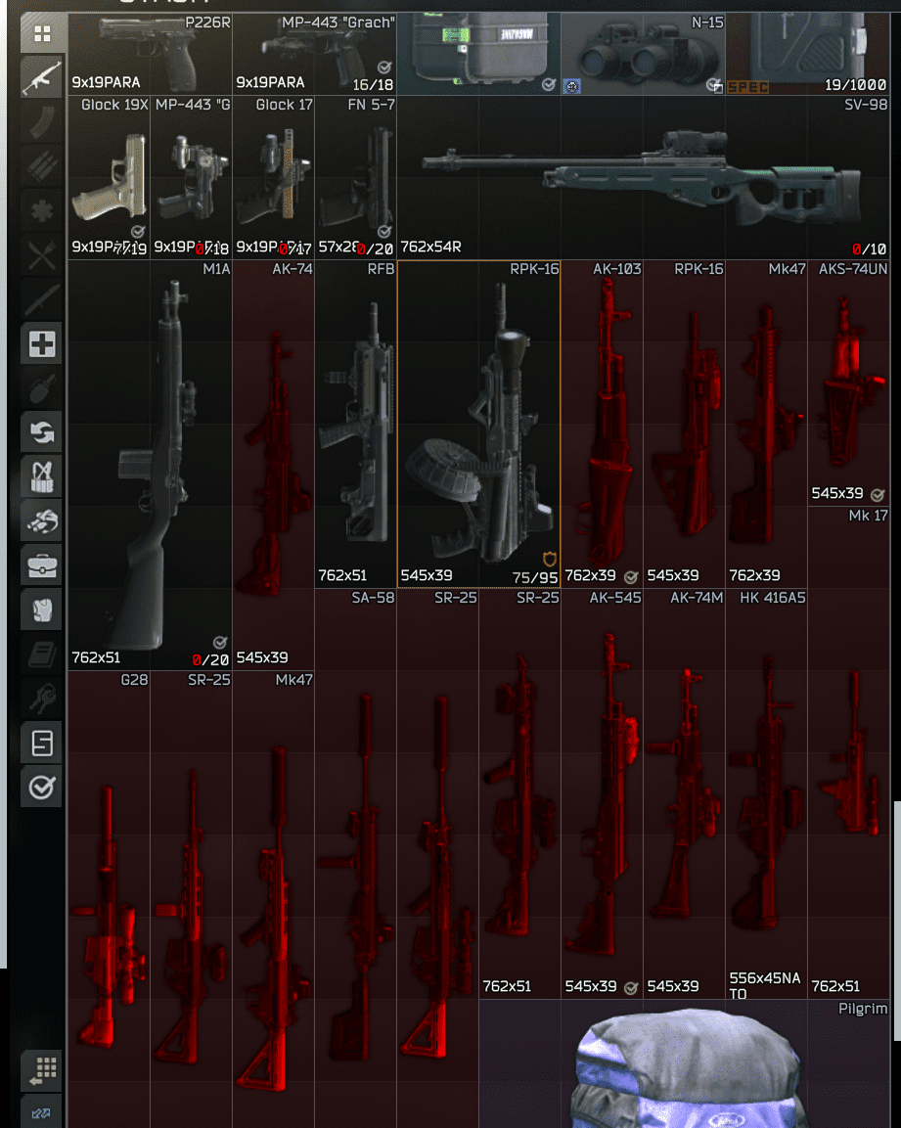Click the 0/10 ammo count on SV-98
Viewport: 901px width, 1128px height.
pos(869,248)
